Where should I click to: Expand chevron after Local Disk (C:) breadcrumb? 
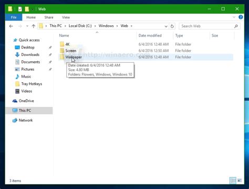pos(95,26)
